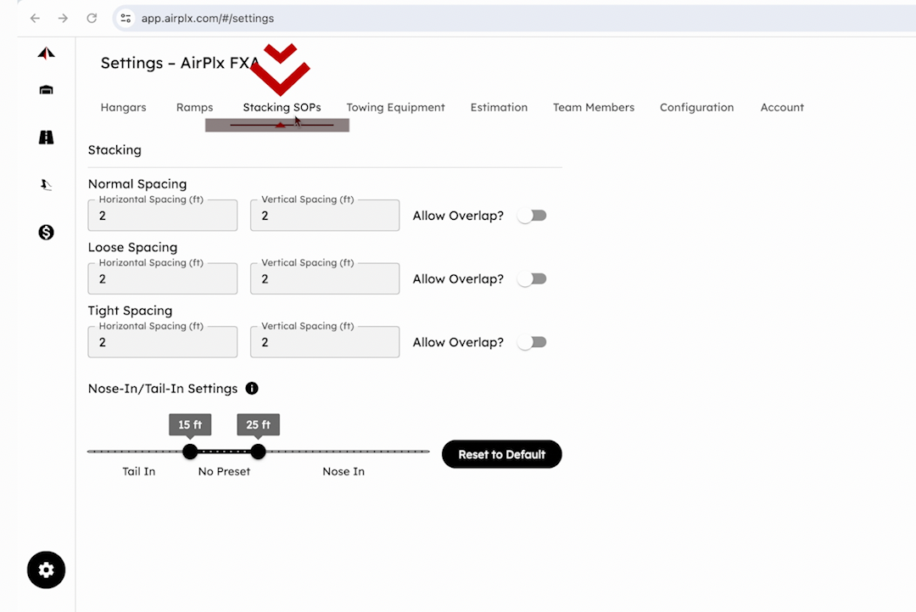916x612 pixels.
Task: Reload the page with the browser refresh icon
Action: (92, 18)
